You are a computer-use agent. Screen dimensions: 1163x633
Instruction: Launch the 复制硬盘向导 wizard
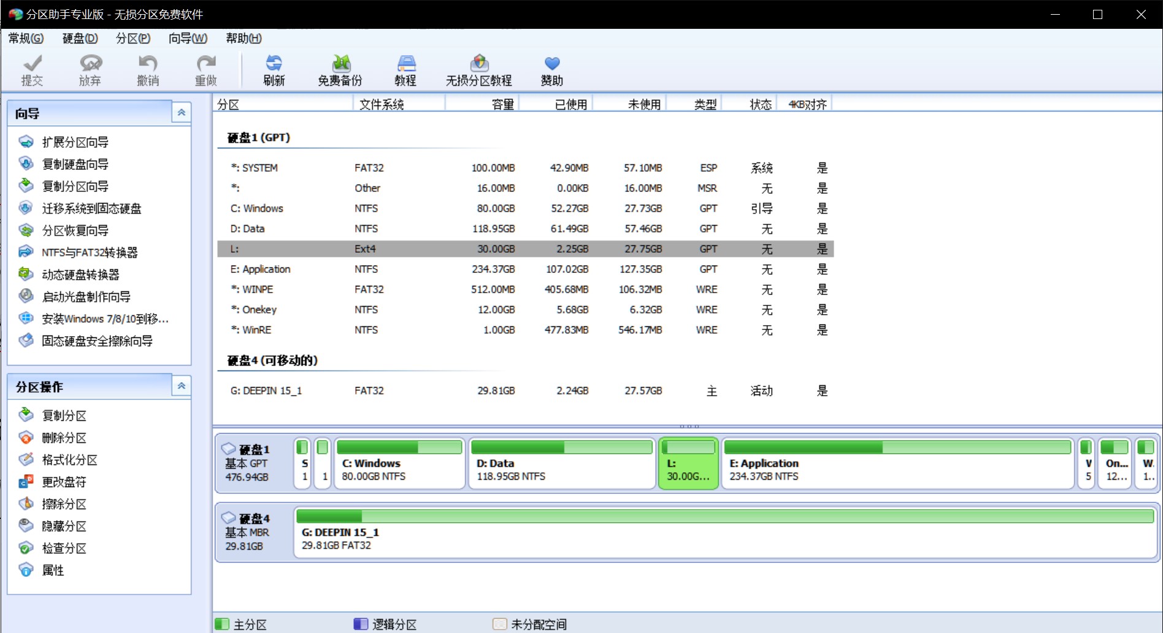(64, 164)
